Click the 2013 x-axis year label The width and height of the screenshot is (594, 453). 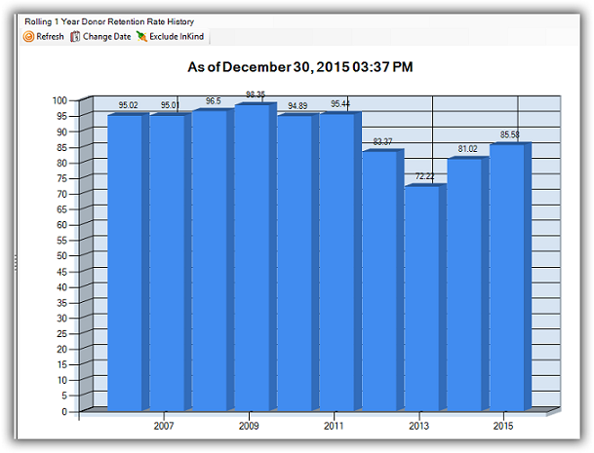(x=418, y=427)
